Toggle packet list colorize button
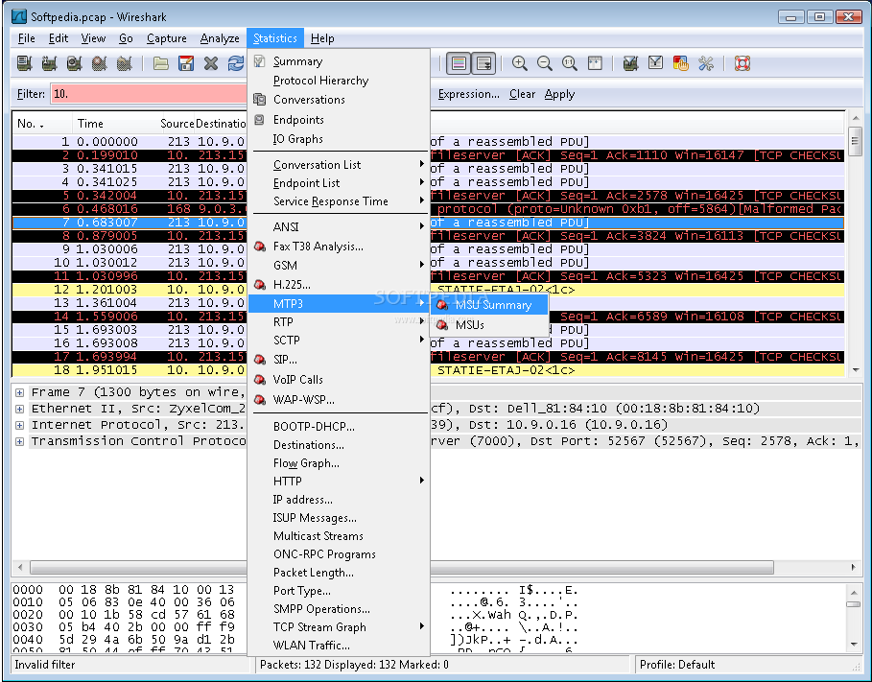Screen dimensions: 872x682 point(459,63)
